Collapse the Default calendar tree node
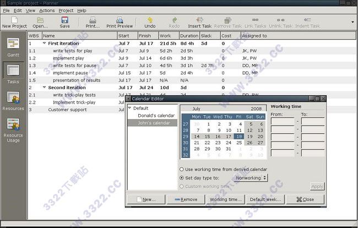The image size is (358, 228). coord(130,108)
